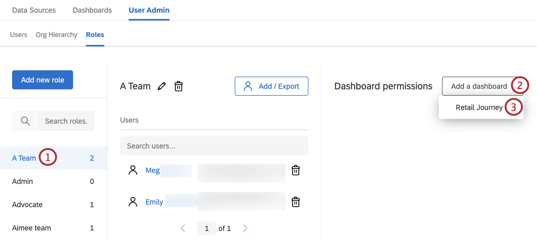The image size is (537, 240).
Task: Open the Add a dashboard dropdown
Action: tap(479, 86)
